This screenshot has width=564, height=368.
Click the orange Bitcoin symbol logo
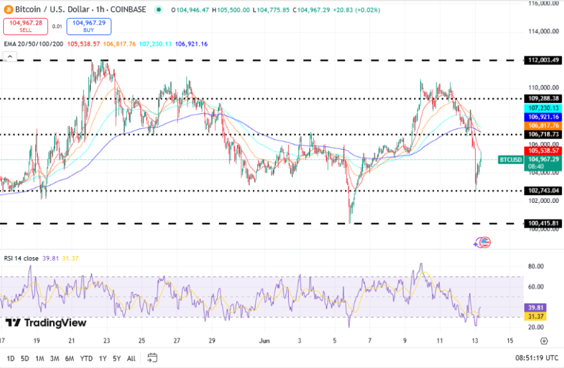(x=9, y=10)
